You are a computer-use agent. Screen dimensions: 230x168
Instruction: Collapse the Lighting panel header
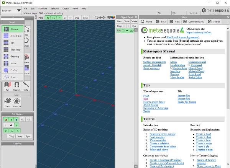[17, 144]
